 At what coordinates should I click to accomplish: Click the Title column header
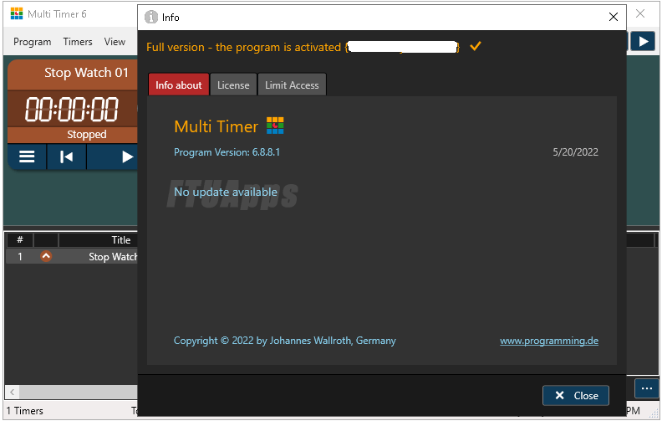(x=120, y=240)
